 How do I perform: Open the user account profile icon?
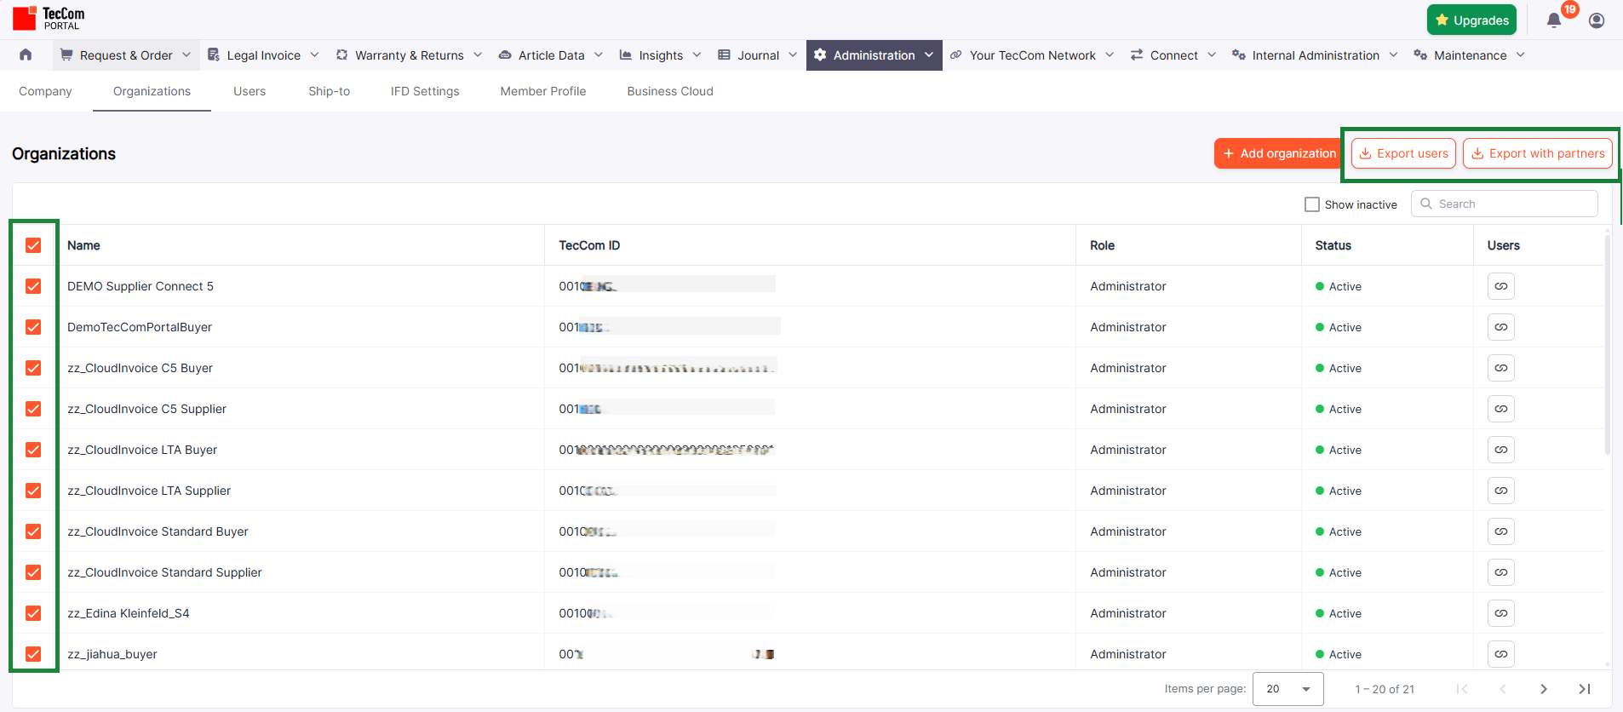1597,20
